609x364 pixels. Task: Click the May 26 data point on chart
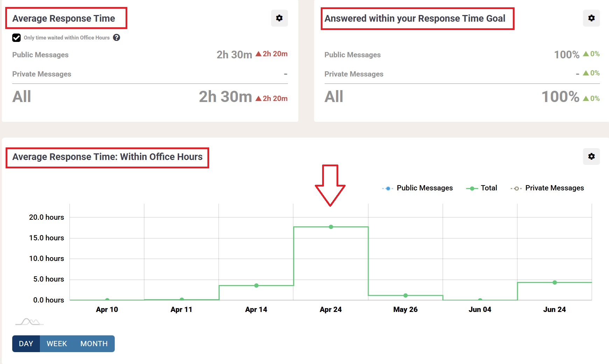[405, 296]
